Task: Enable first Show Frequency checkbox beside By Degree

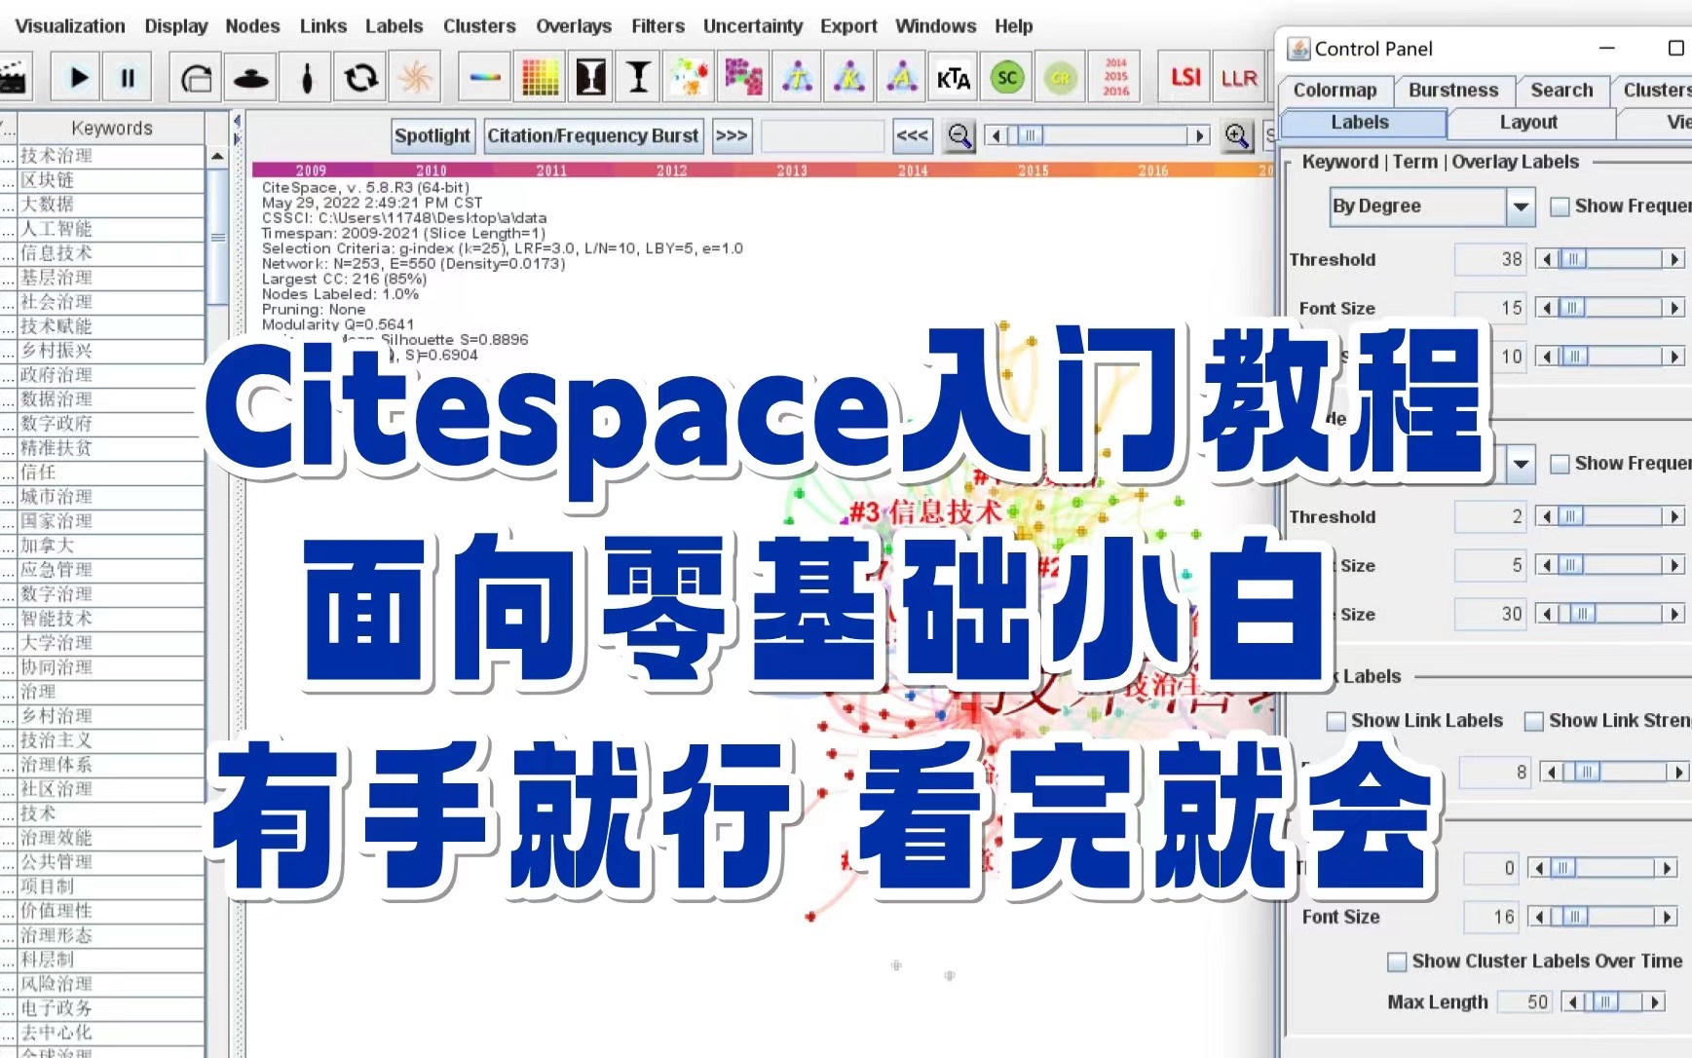Action: tap(1560, 207)
